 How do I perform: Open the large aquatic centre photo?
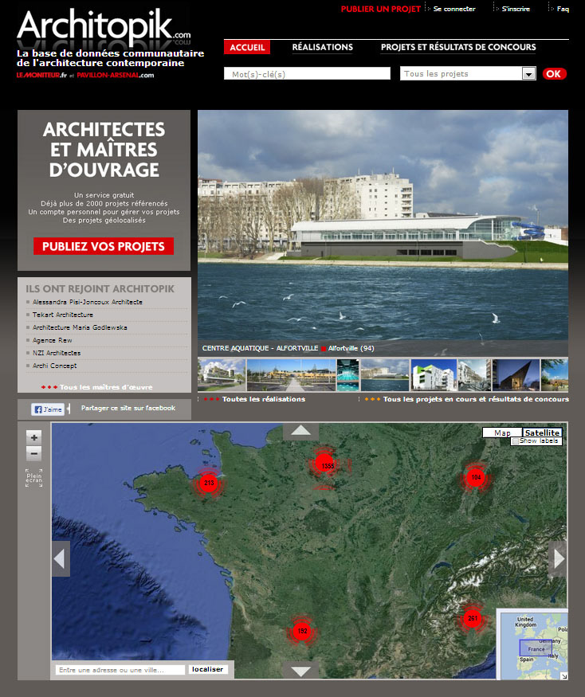[x=383, y=225]
